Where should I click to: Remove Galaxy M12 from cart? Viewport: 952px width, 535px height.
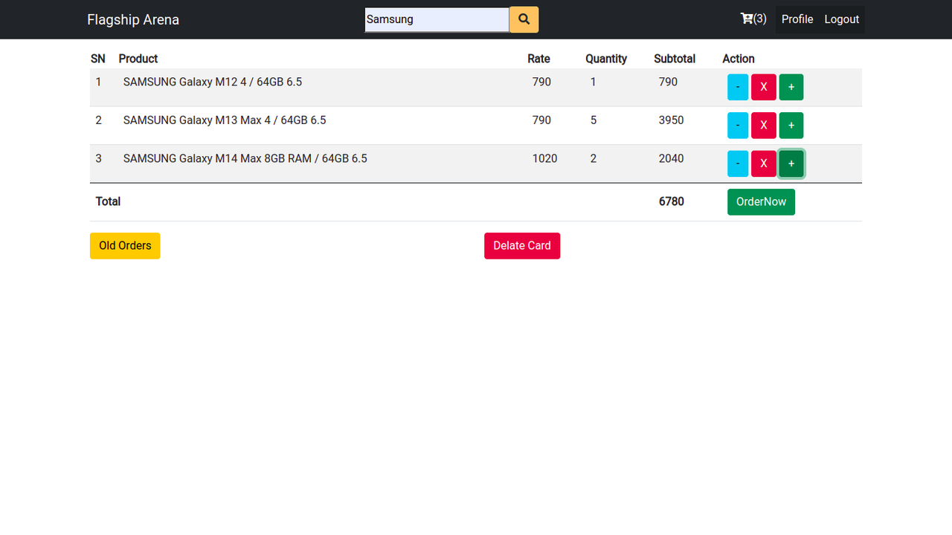(763, 87)
